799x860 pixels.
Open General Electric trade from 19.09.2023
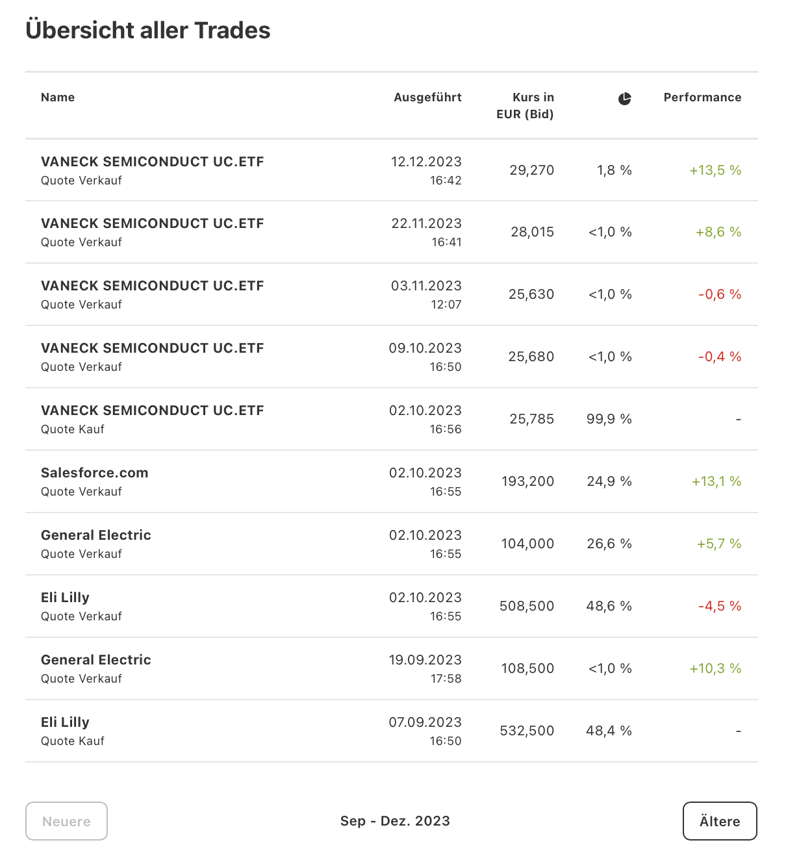96,660
